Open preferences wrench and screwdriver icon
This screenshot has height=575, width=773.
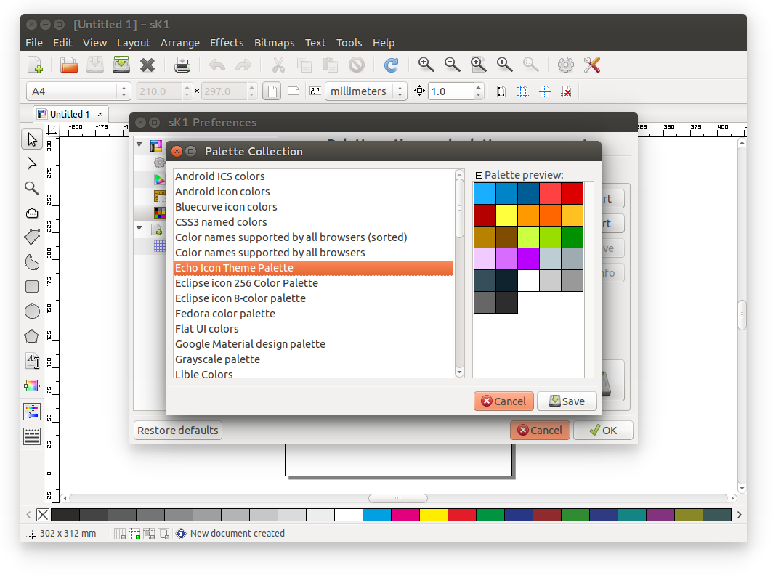pos(591,65)
